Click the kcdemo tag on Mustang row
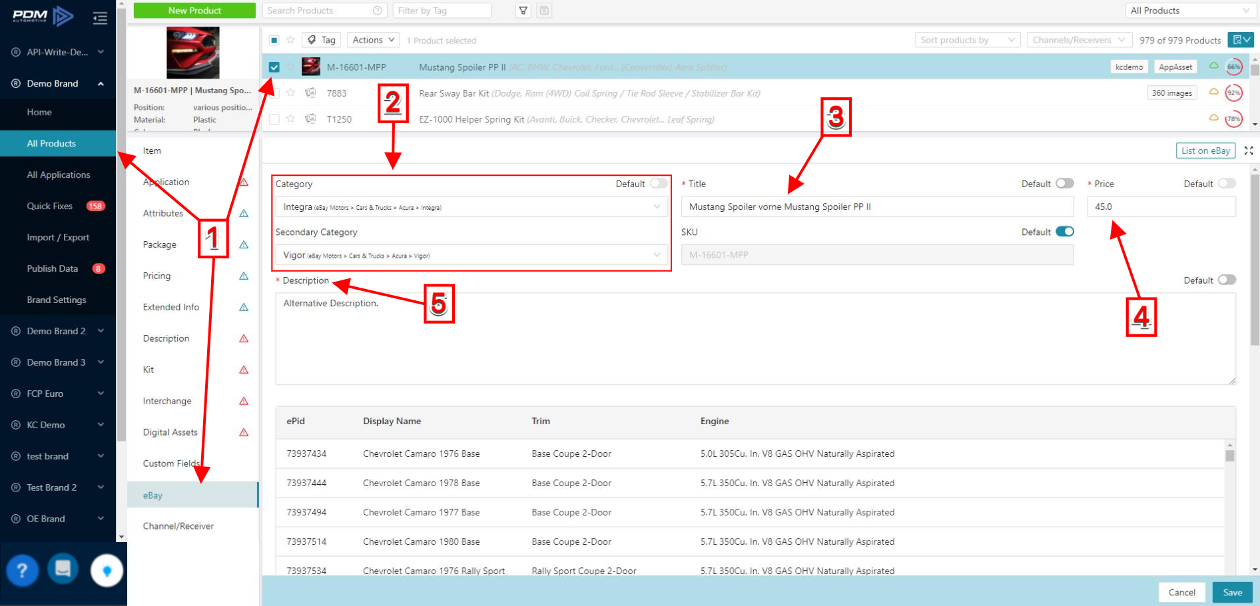 (1129, 67)
